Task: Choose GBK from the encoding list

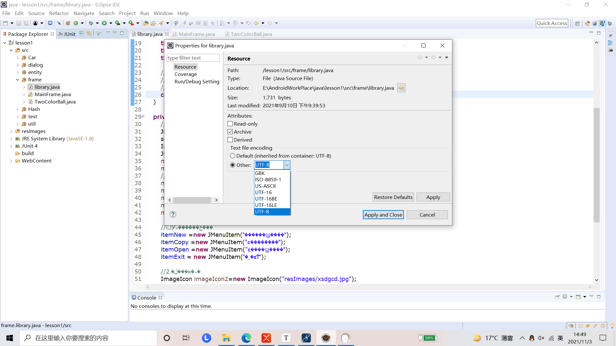Action: 272,173
